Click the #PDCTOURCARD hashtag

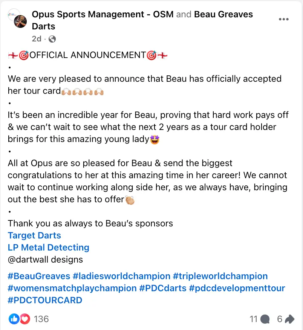[45, 300]
